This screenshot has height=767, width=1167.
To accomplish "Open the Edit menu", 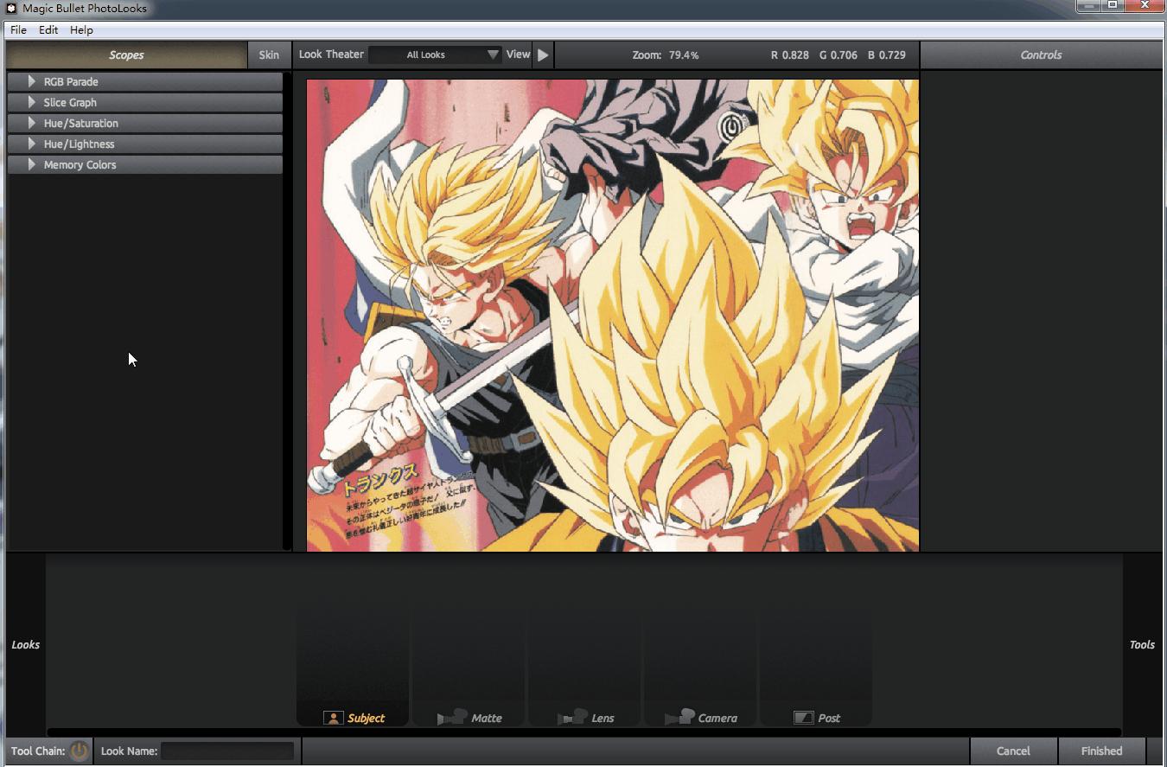I will click(48, 29).
